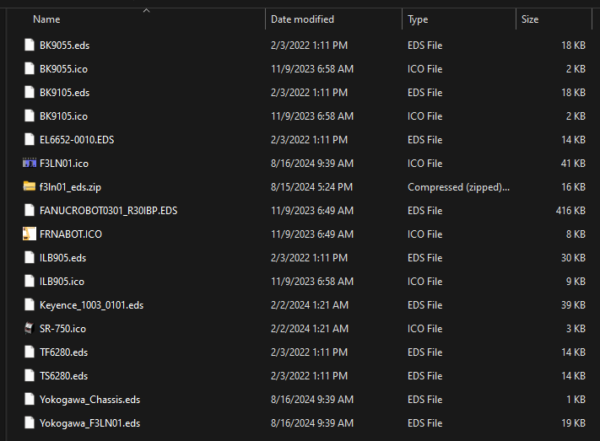Click the Yokogawa_Chassis.eds file icon

coord(30,400)
